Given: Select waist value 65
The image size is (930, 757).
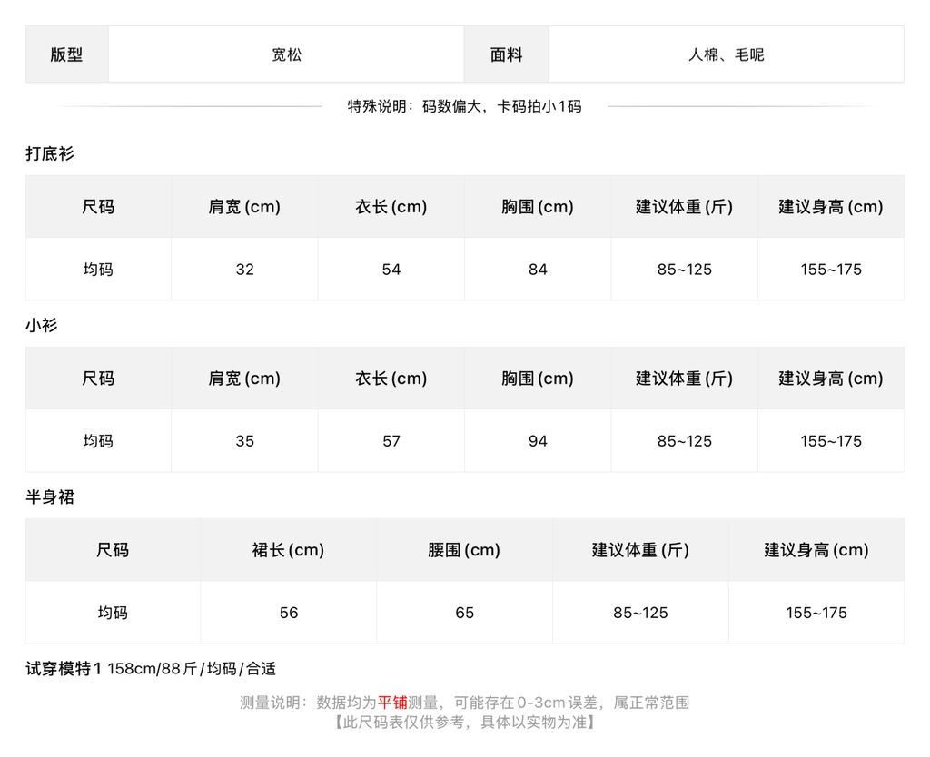Looking at the screenshot, I should coord(464,613).
